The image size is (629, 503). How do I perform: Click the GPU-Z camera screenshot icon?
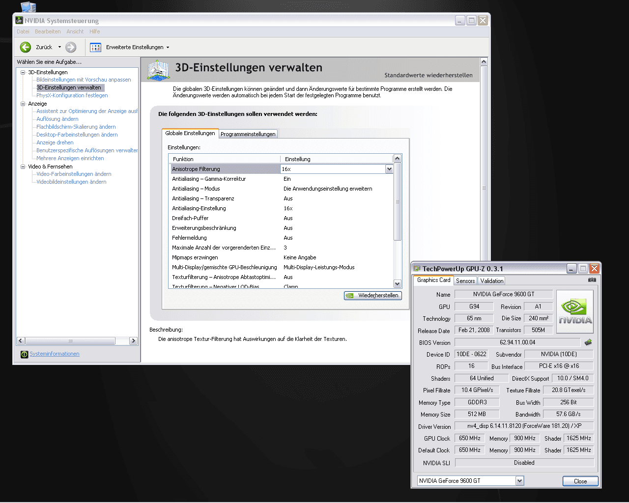coord(592,280)
